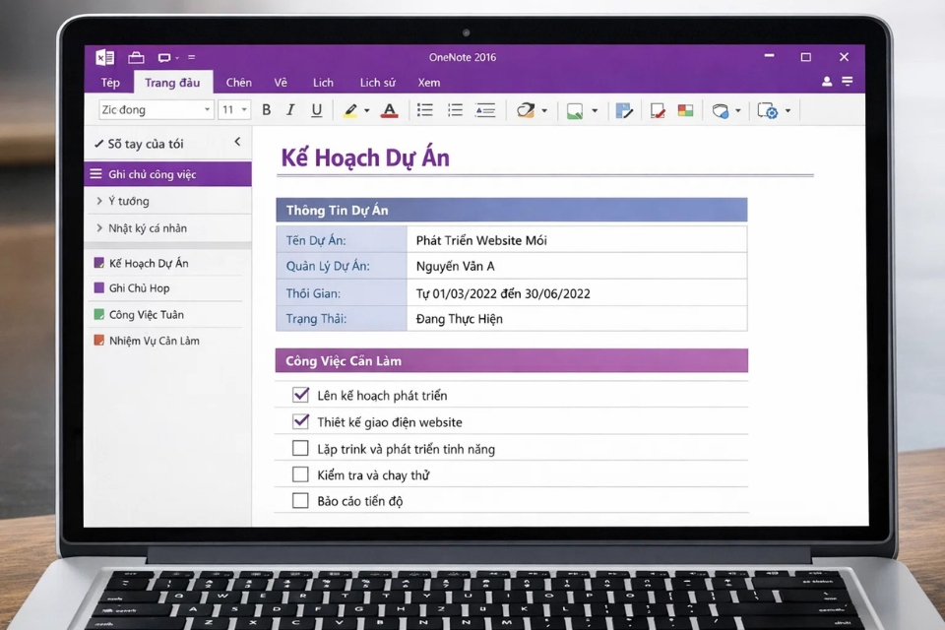Viewport: 945px width, 630px height.
Task: Apply italic formatting
Action: coord(290,109)
